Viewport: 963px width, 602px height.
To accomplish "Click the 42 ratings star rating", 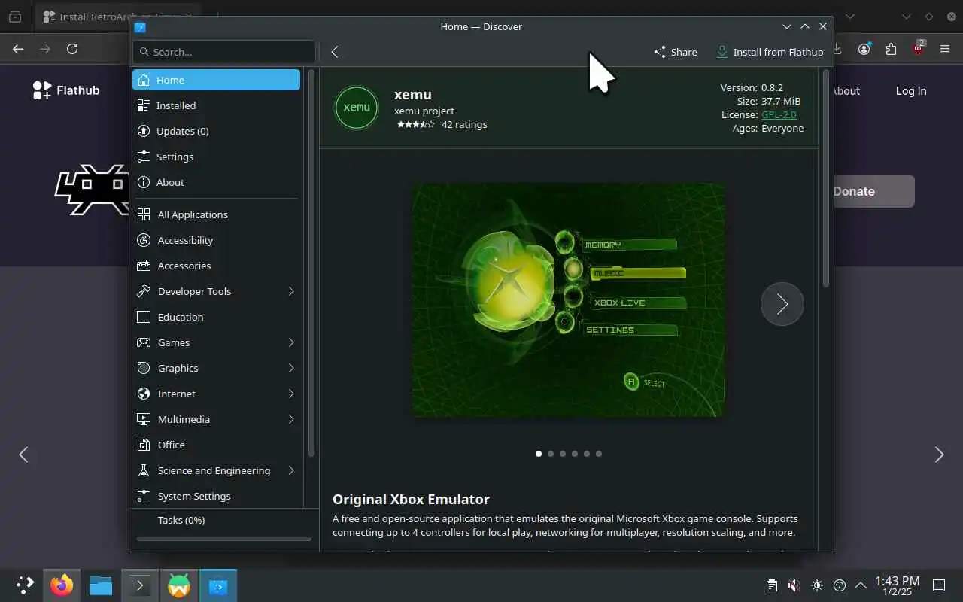I will click(x=416, y=125).
